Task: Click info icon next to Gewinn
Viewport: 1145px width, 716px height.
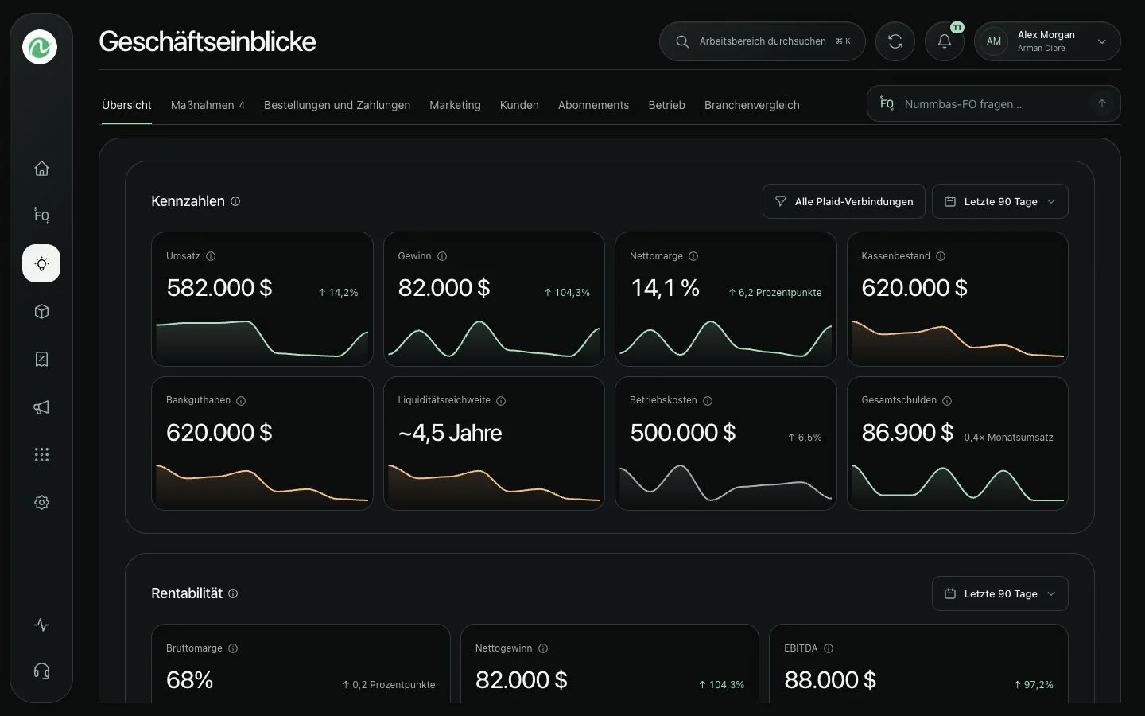Action: [442, 256]
